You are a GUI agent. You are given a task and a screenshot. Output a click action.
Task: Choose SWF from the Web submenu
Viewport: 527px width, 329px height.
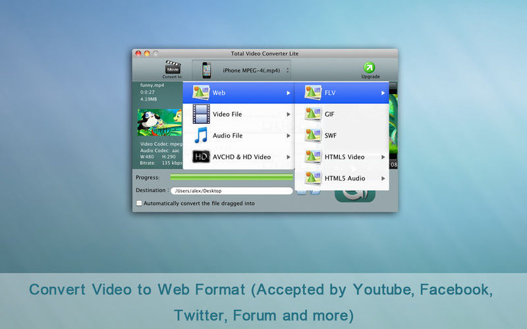point(342,136)
